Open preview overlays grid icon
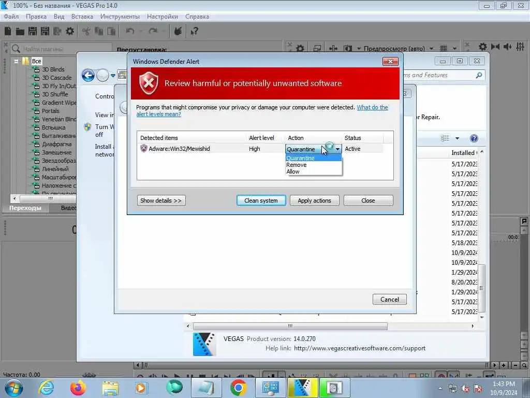Viewport: 530px width, 398px height. 444,48
